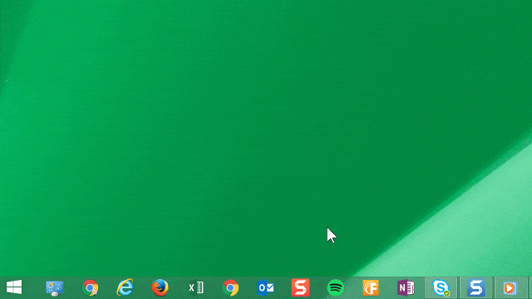Switch to the blue Snagit editor icon
The height and width of the screenshot is (299, 532).
click(475, 288)
